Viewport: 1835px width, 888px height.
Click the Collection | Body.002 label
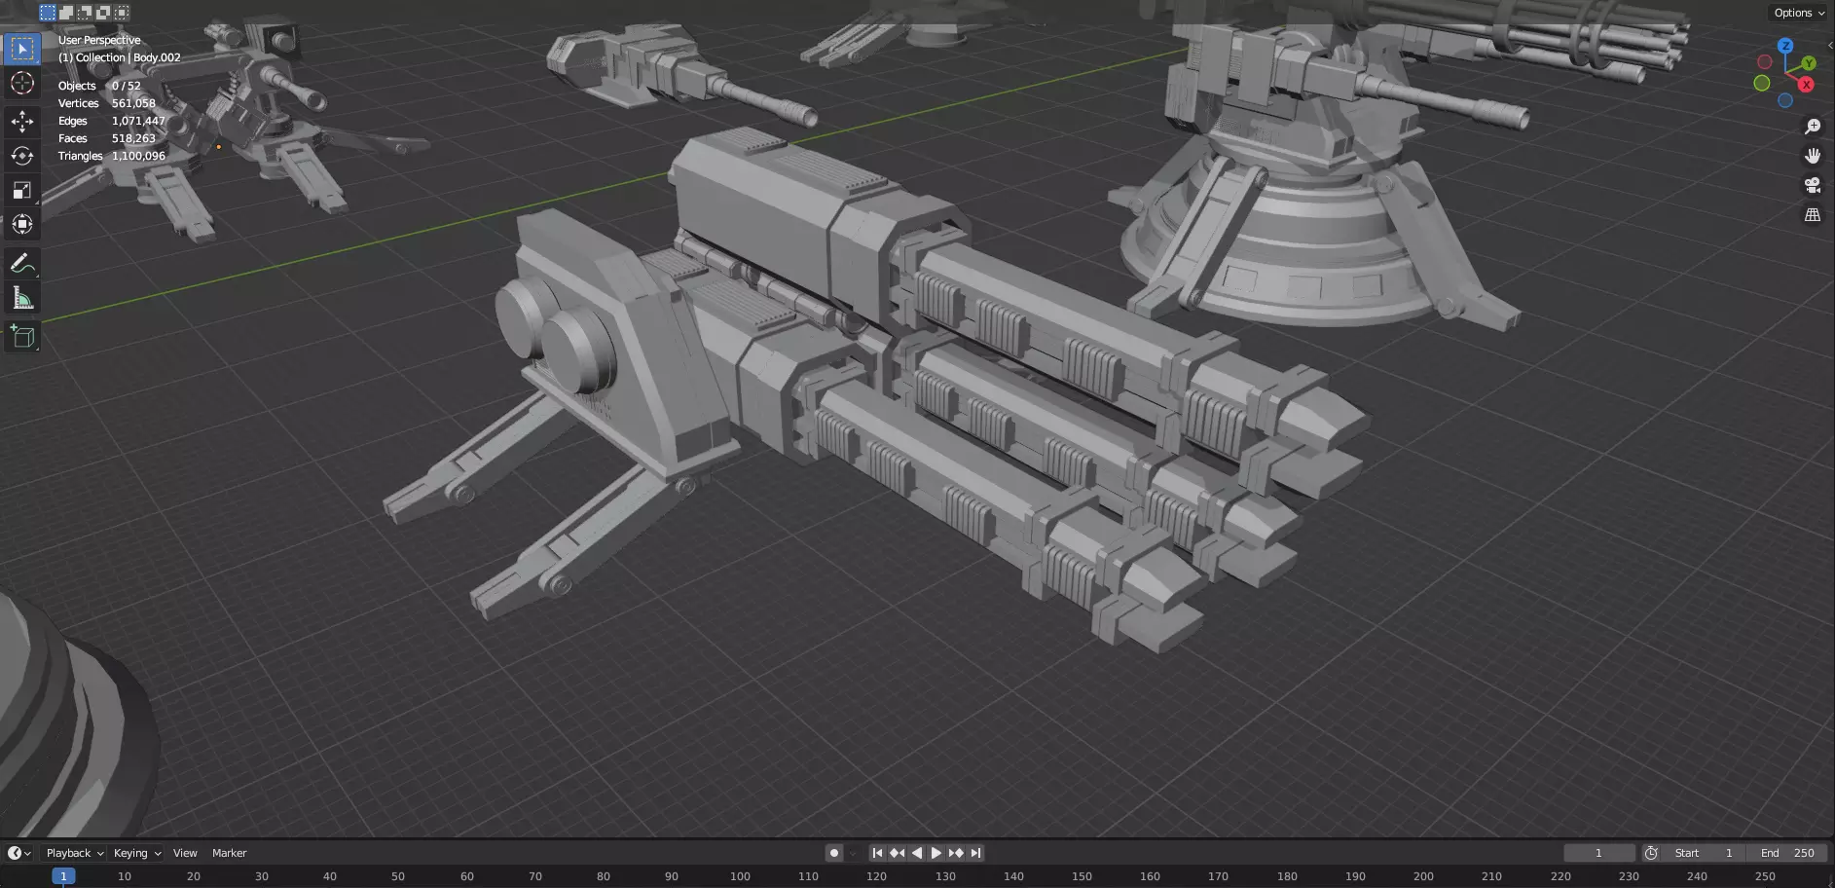[120, 57]
